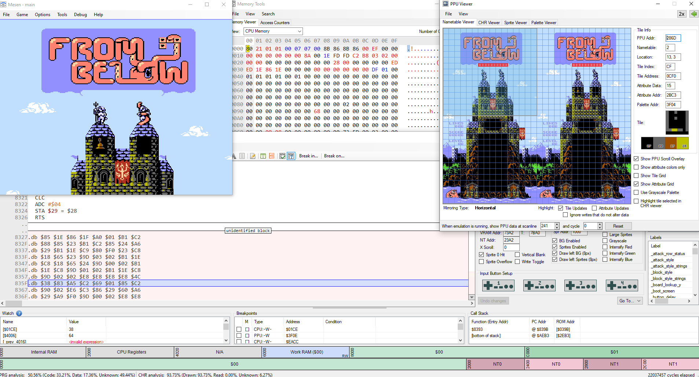
Task: Increase the scanline stepper value
Action: (557, 224)
